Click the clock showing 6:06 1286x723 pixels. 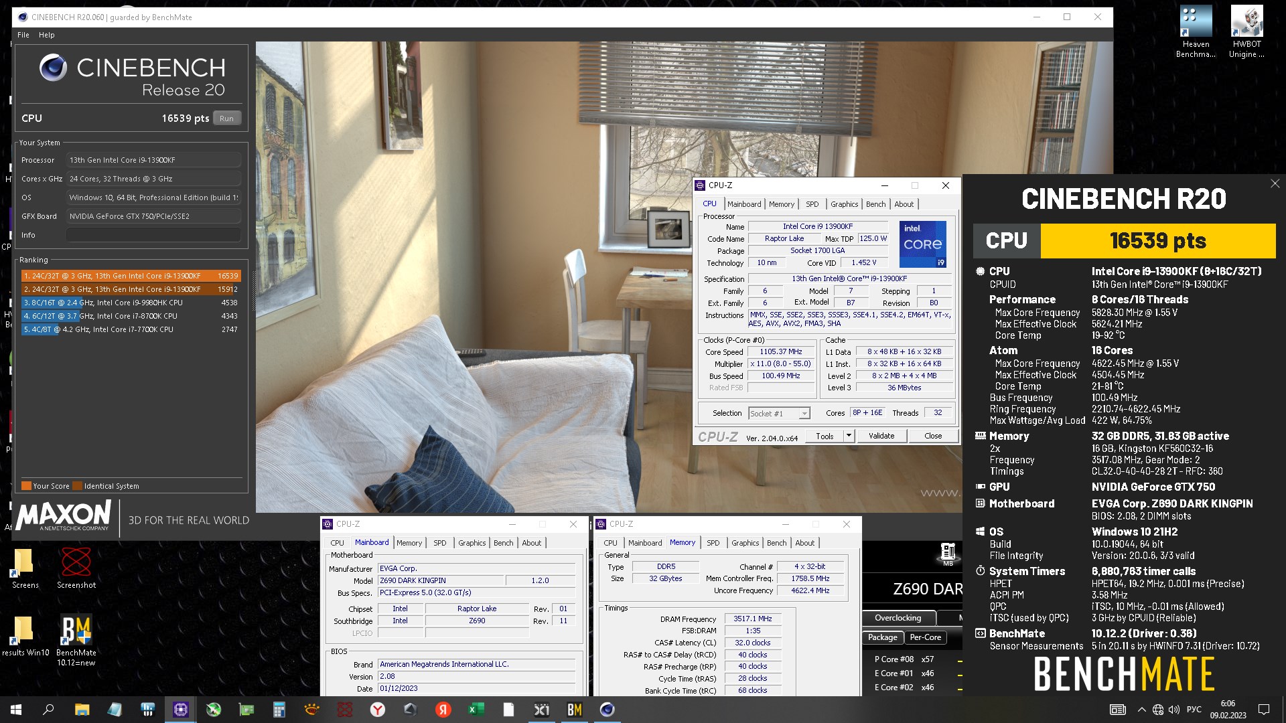click(1228, 710)
